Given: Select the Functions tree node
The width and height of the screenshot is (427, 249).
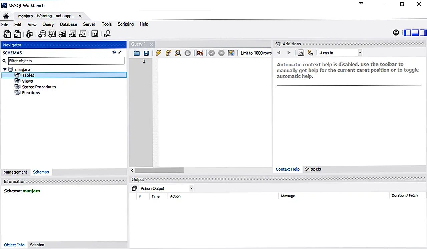Looking at the screenshot, I should 31,93.
